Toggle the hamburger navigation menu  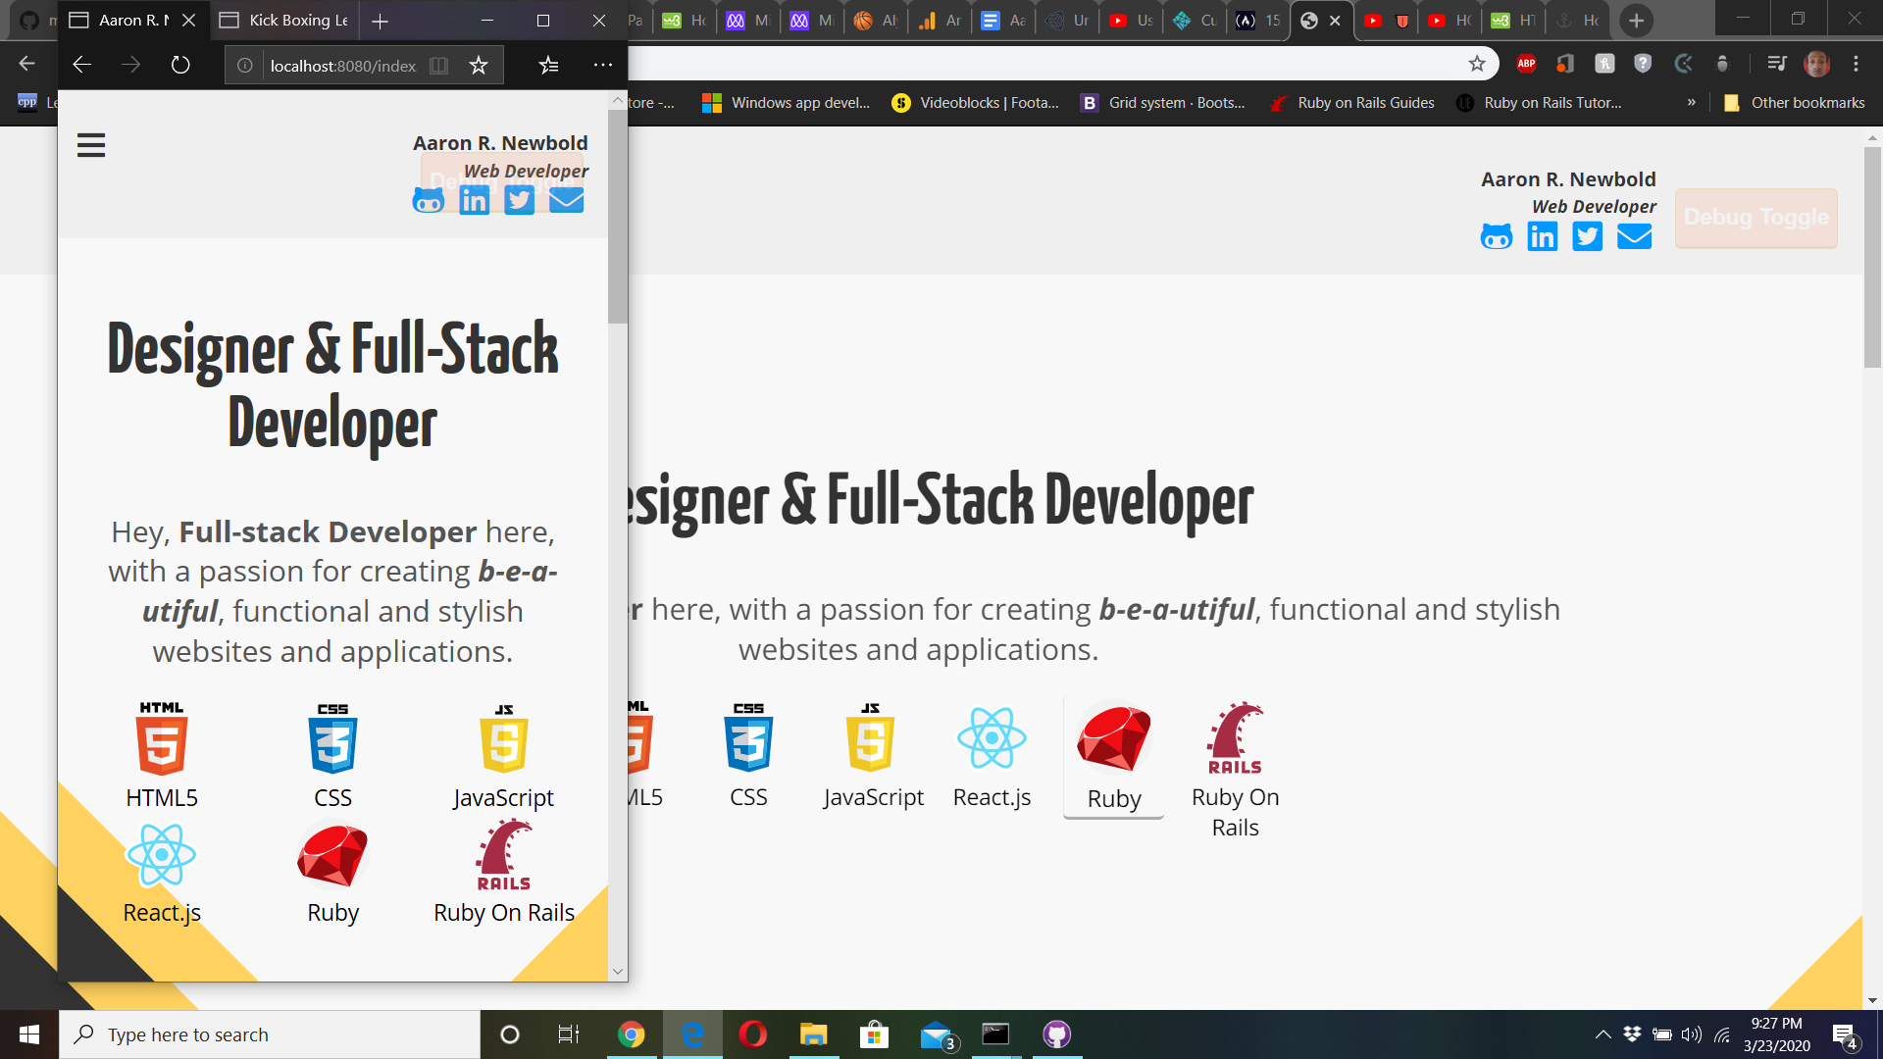click(x=90, y=145)
